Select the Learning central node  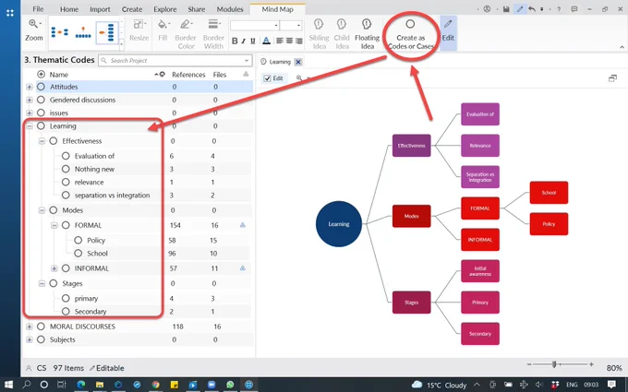(339, 224)
